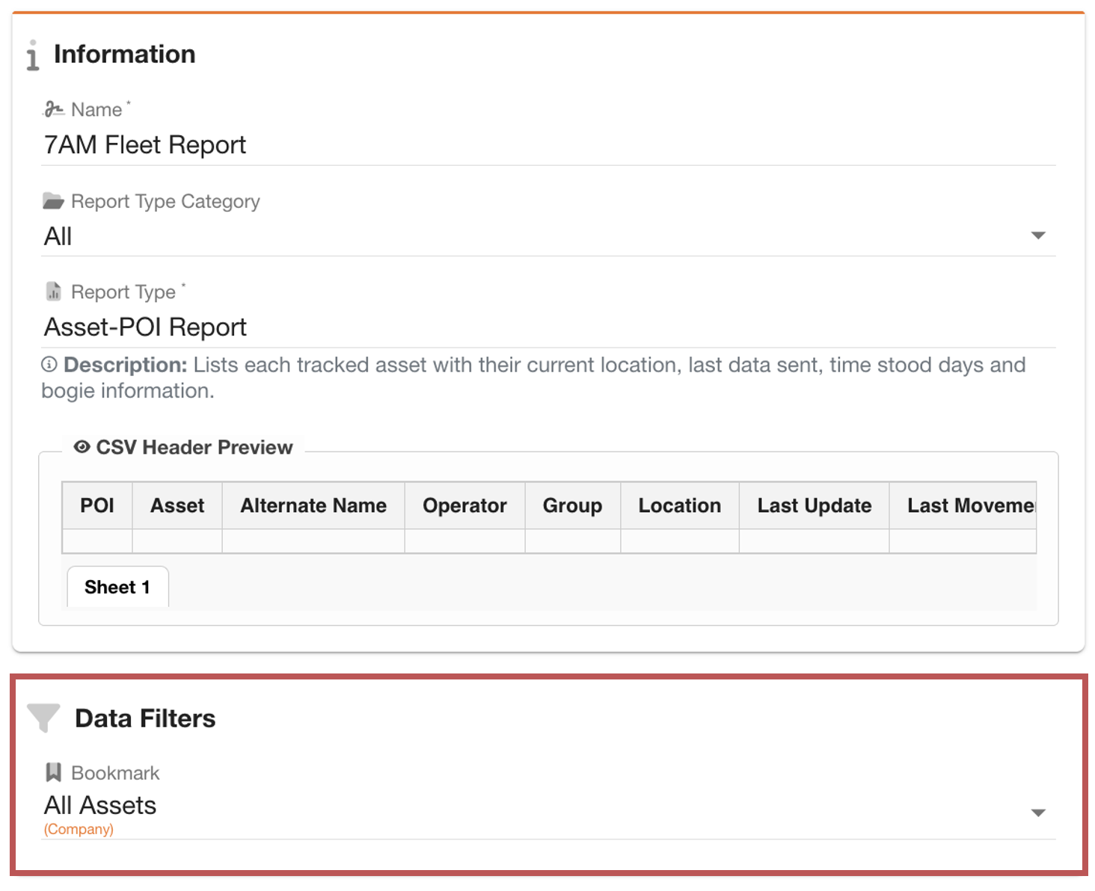Select the Group column header
1095x891 pixels.
pos(572,506)
